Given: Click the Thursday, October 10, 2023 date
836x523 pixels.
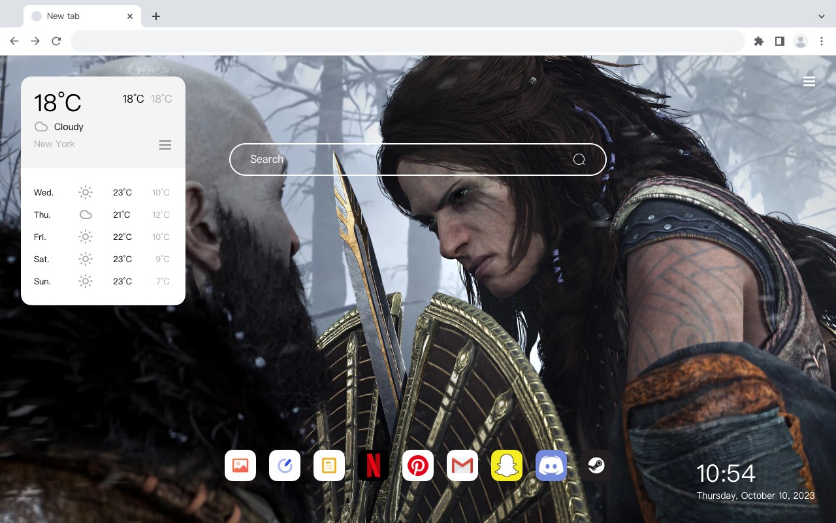Looking at the screenshot, I should [x=756, y=496].
